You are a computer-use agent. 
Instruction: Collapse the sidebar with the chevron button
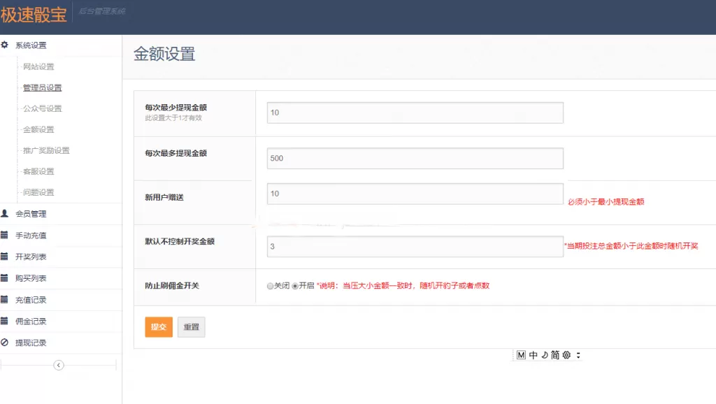click(59, 365)
